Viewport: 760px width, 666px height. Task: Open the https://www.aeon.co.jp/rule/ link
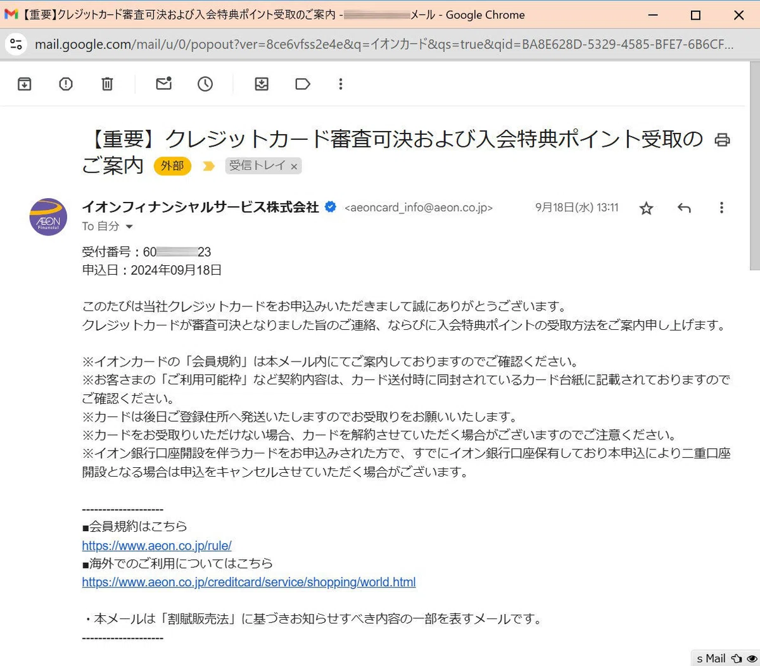click(156, 545)
